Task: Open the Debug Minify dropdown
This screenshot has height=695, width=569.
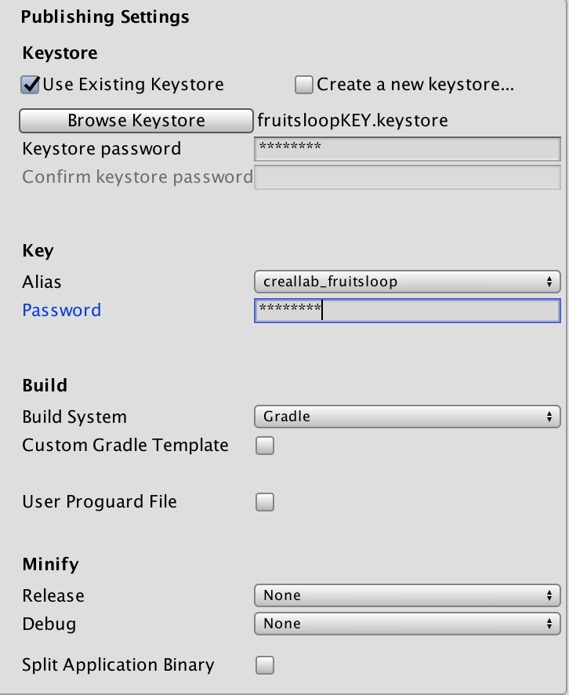Action: coord(408,624)
